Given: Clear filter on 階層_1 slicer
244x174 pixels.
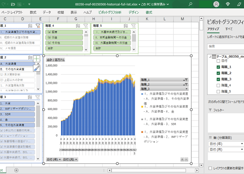Looking at the screenshot, I should pyautogui.click(x=38, y=26).
